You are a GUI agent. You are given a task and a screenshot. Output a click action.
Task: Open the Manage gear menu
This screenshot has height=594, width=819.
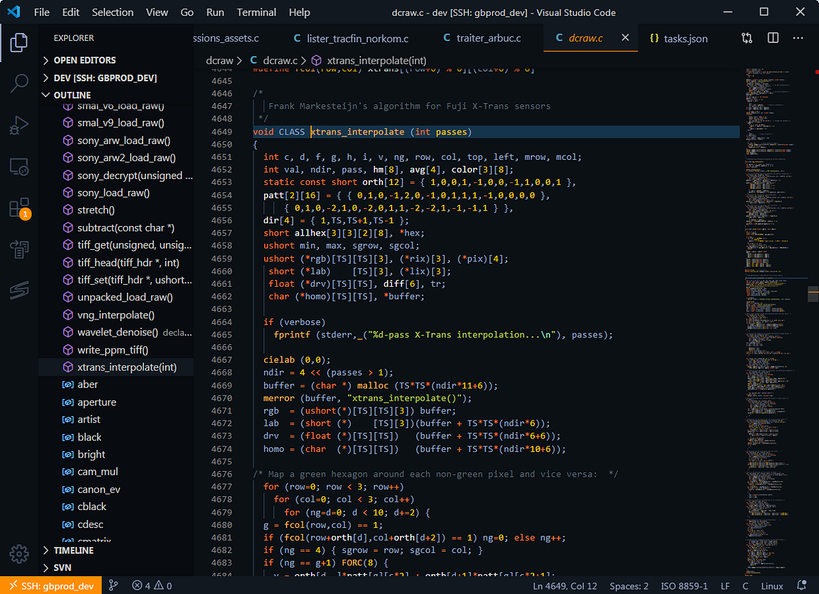[18, 554]
